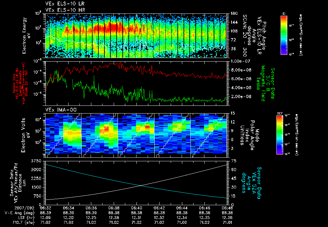Click the '8.00e-08' magnetic field tick label

pos(241,70)
